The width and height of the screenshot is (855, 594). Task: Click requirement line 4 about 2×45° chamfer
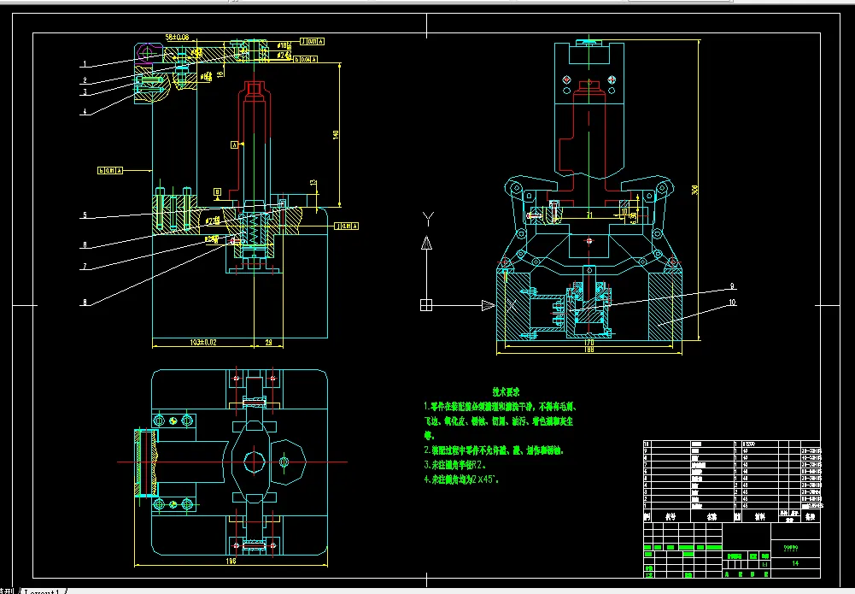pos(461,479)
